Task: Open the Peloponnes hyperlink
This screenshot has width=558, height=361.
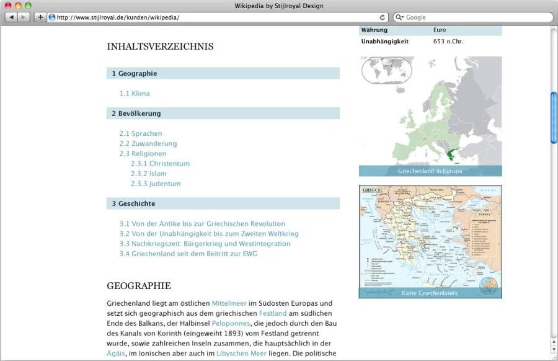Action: 231,323
